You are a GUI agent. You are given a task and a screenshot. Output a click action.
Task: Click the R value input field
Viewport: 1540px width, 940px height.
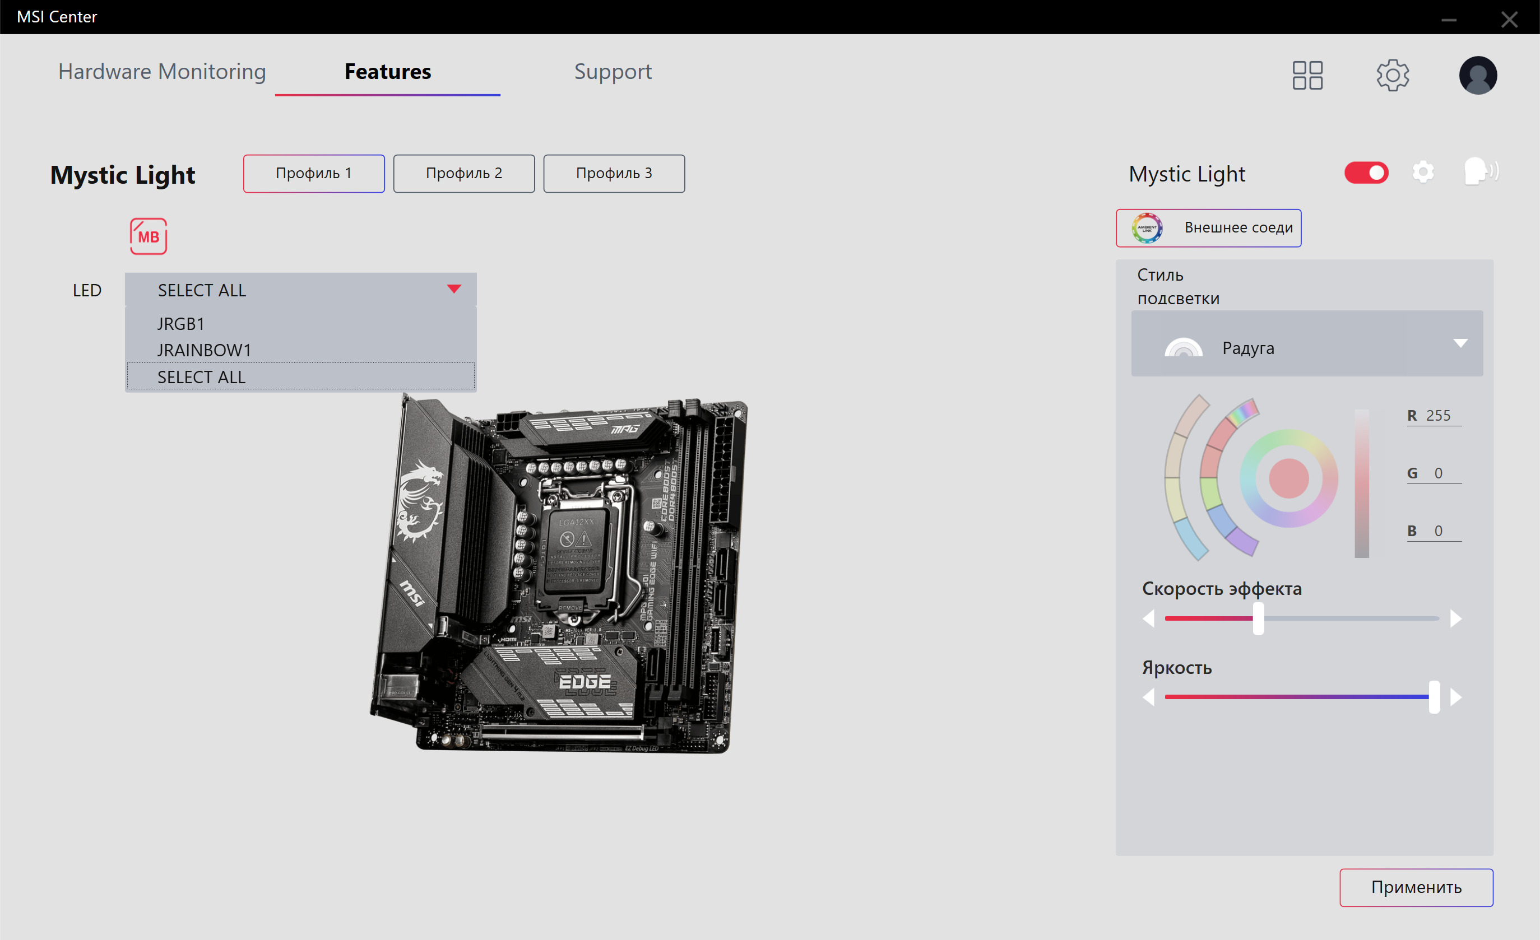tap(1437, 415)
